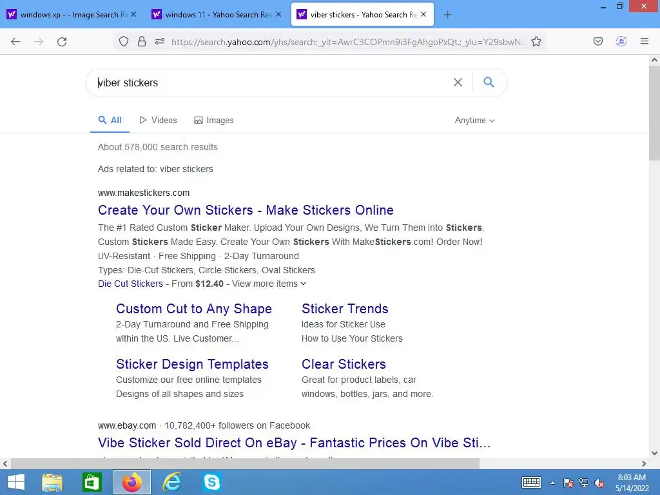The image size is (660, 495).
Task: Show hidden system tray icons
Action: (x=552, y=483)
